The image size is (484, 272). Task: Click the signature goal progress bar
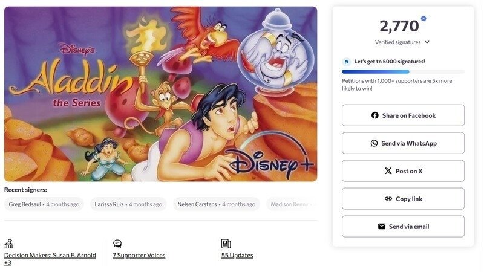click(403, 72)
